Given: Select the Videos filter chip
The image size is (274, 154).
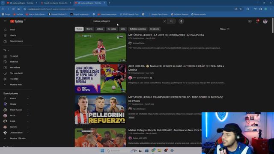Looking at the screenshot, I should [x=100, y=29].
